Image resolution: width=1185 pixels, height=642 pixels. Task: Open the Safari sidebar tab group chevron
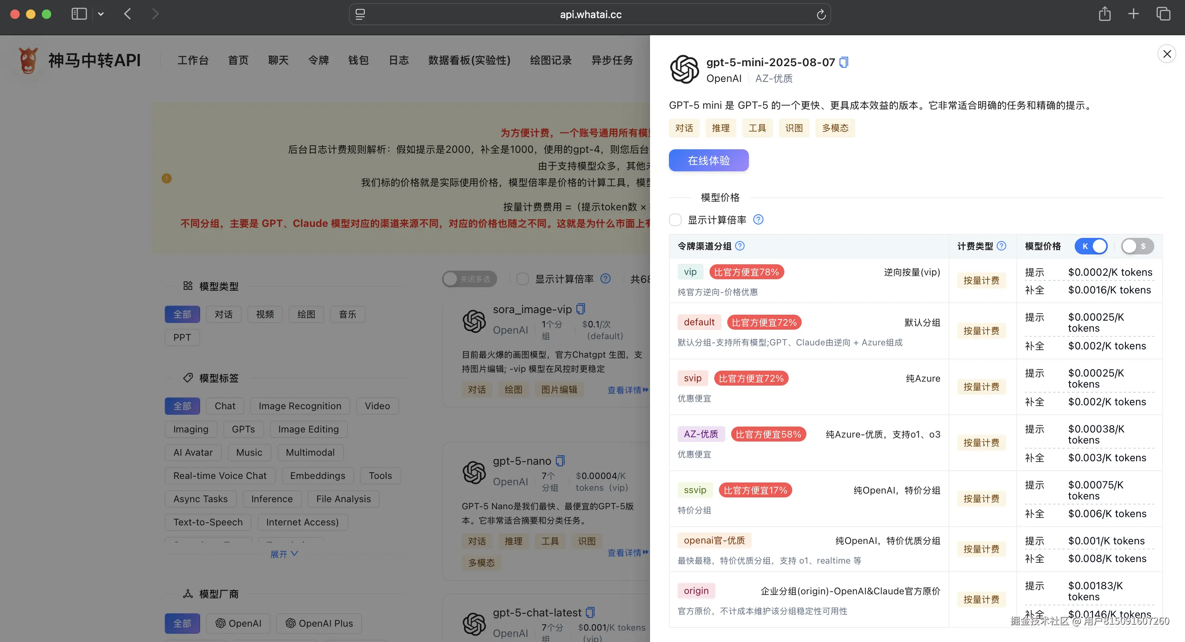(x=101, y=14)
